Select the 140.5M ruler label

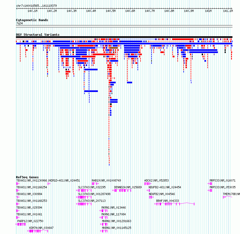click(x=111, y=11)
